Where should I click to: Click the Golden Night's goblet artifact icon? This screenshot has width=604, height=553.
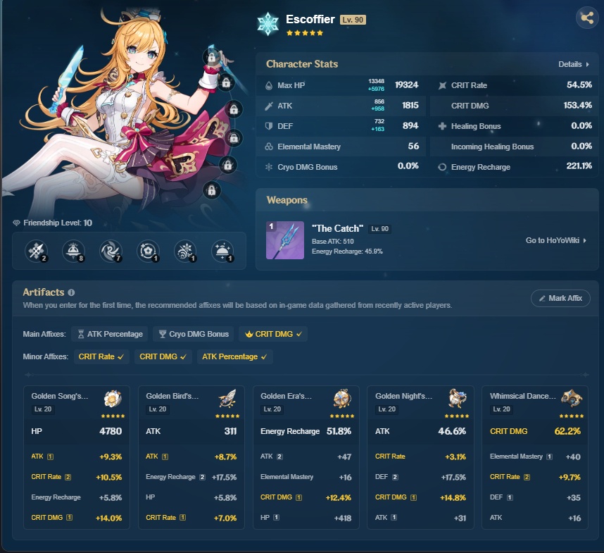coord(458,399)
